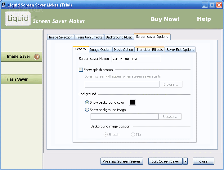Open the Flash Saver section
The width and height of the screenshot is (224, 170).
coord(22,79)
